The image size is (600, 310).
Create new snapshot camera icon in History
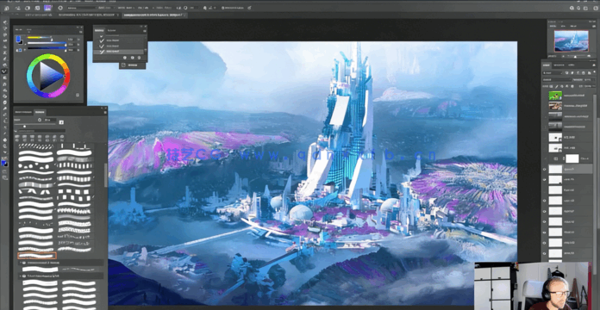[x=132, y=58]
